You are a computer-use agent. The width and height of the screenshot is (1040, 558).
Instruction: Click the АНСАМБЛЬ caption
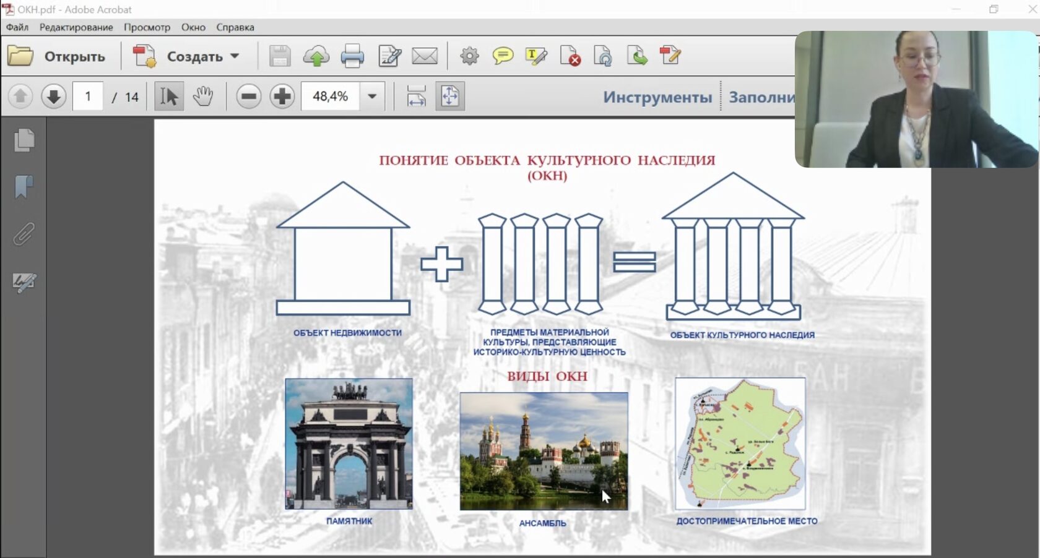tap(542, 523)
